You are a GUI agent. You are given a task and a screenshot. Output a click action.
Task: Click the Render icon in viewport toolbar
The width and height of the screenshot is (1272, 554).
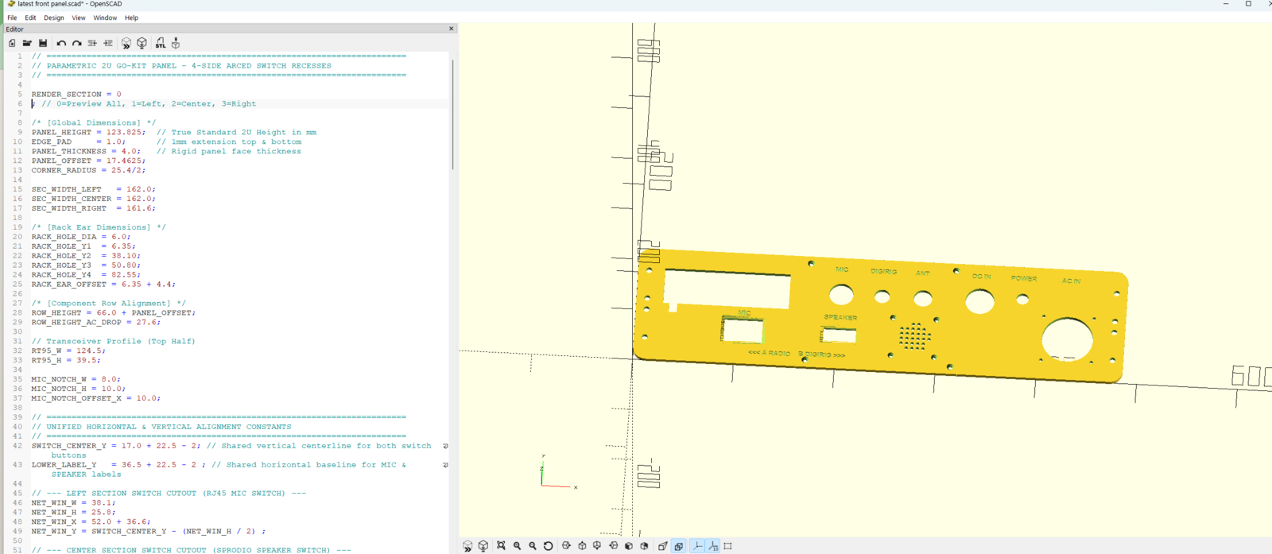(483, 546)
